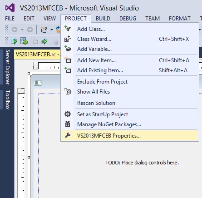Click the Manage NuGet Packages icon
Viewport: 202px width, 198px height.
pos(68,124)
